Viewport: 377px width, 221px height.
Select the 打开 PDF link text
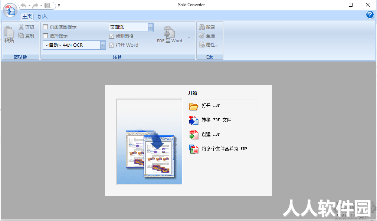[211, 105]
